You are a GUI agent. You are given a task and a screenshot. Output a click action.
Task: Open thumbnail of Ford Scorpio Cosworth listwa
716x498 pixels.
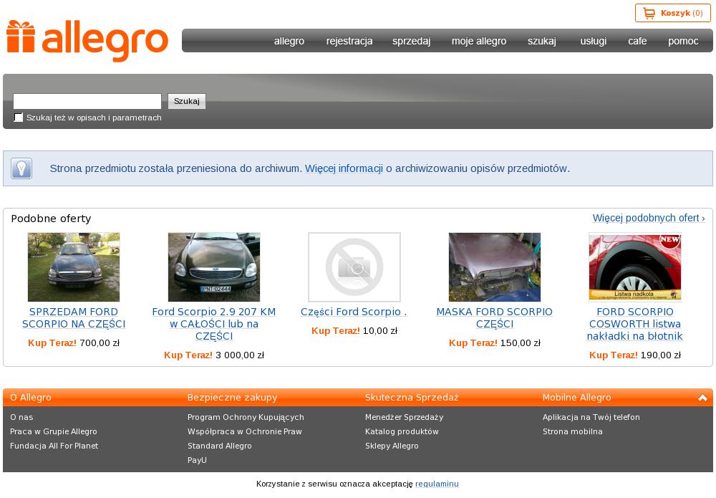(x=635, y=267)
